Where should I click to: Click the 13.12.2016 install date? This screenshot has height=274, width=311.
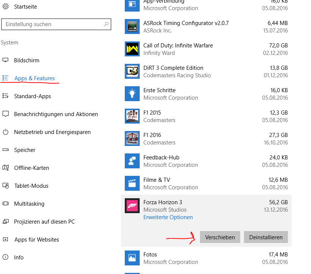tap(276, 210)
